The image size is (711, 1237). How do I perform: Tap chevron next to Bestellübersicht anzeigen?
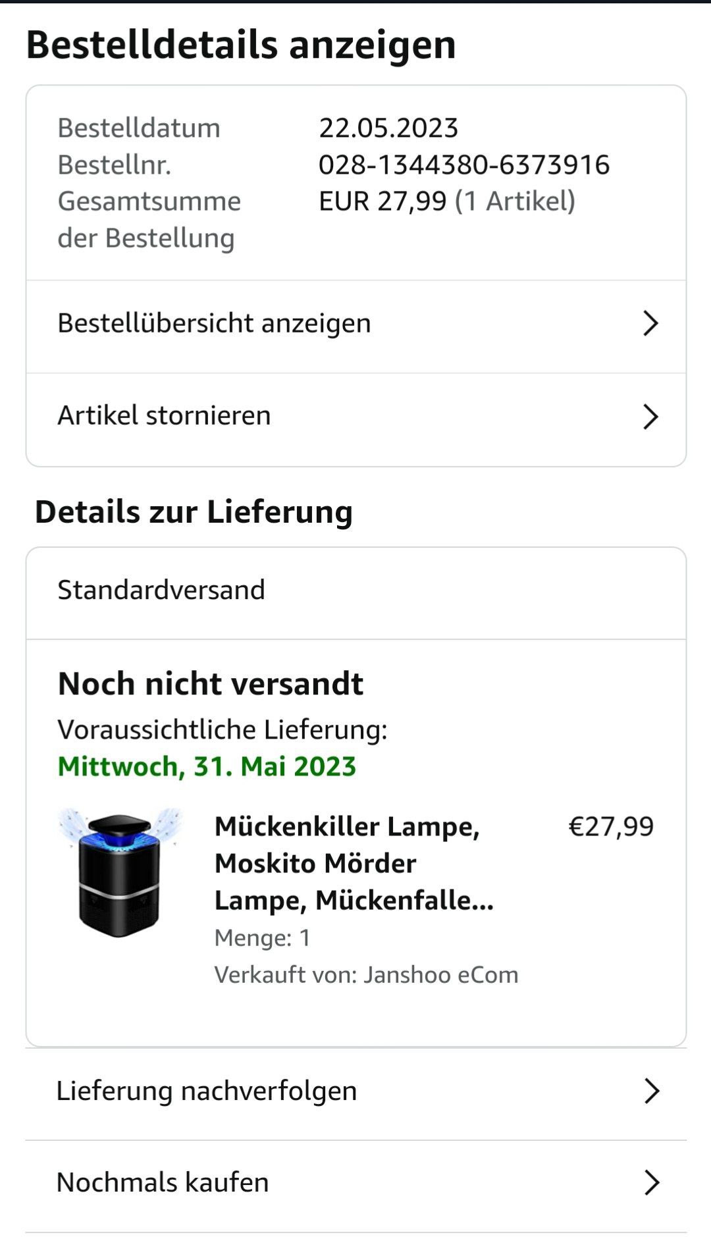click(650, 323)
